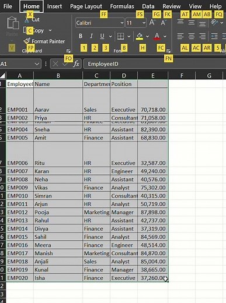The width and height of the screenshot is (226, 303).
Task: Select column G header
Action: (x=209, y=76)
